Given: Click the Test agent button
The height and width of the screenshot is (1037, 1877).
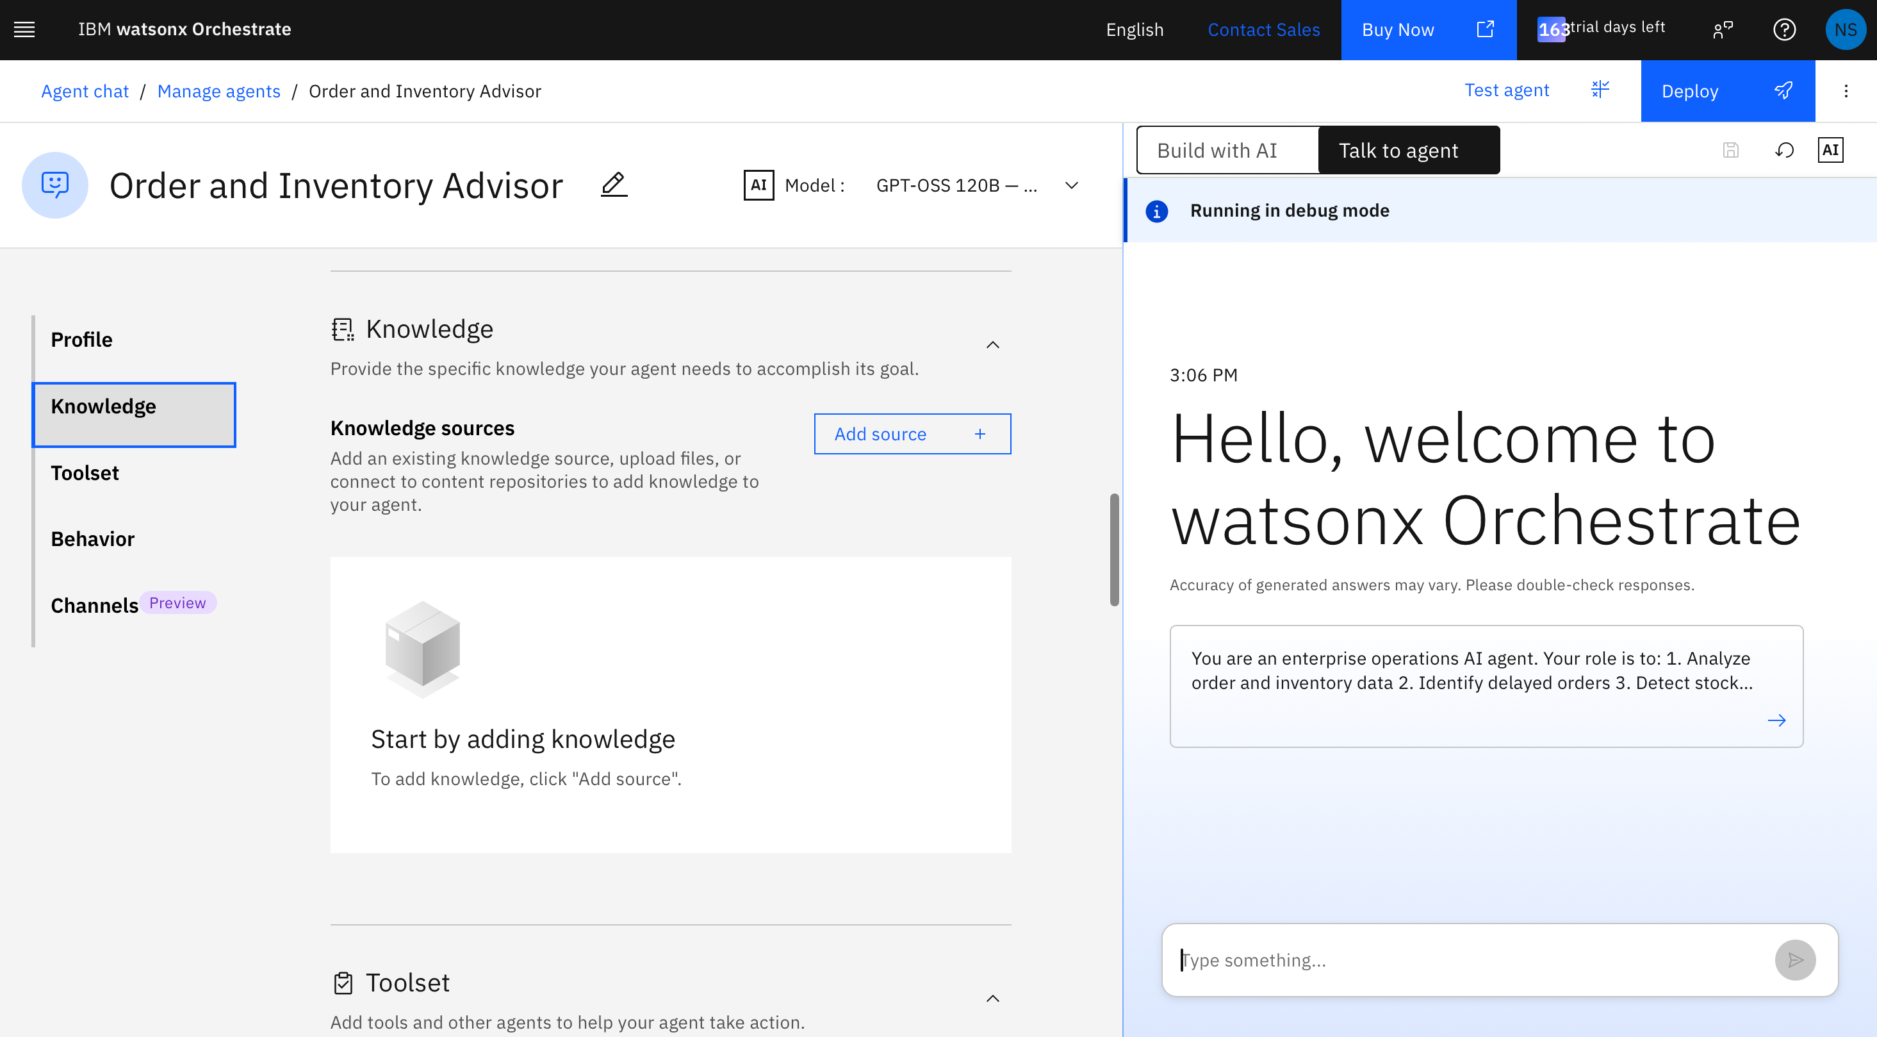Looking at the screenshot, I should tap(1537, 90).
